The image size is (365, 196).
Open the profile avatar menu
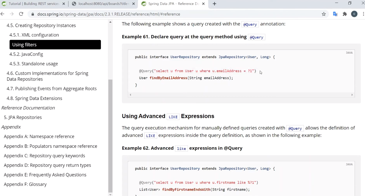(x=354, y=14)
